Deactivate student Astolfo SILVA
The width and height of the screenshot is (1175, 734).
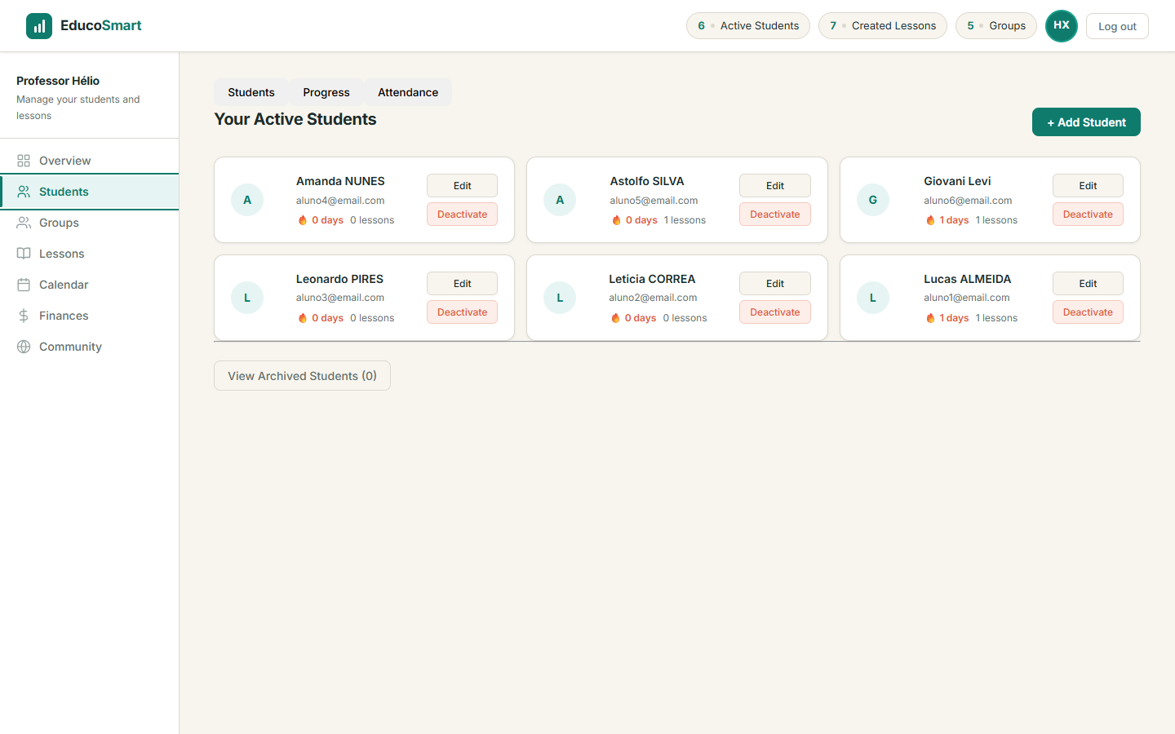774,214
